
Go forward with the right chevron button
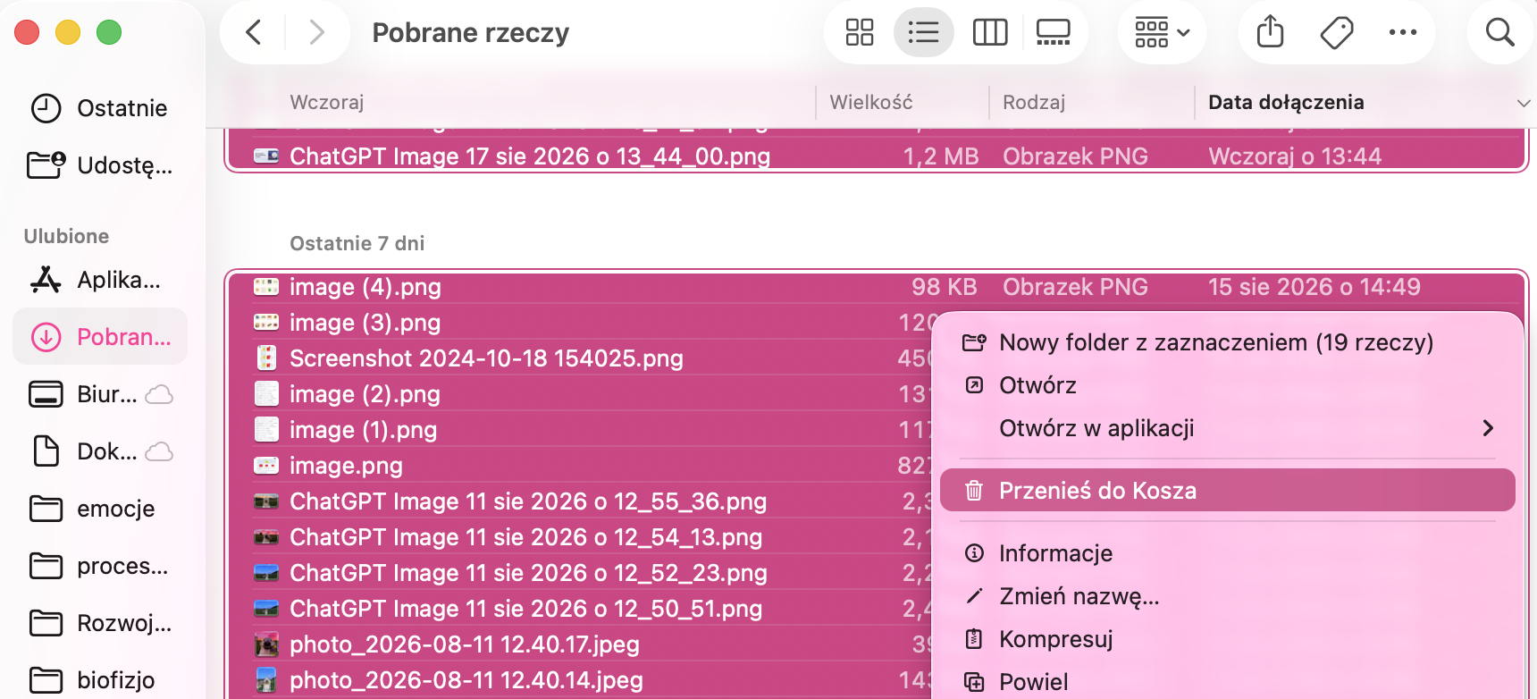click(x=316, y=33)
